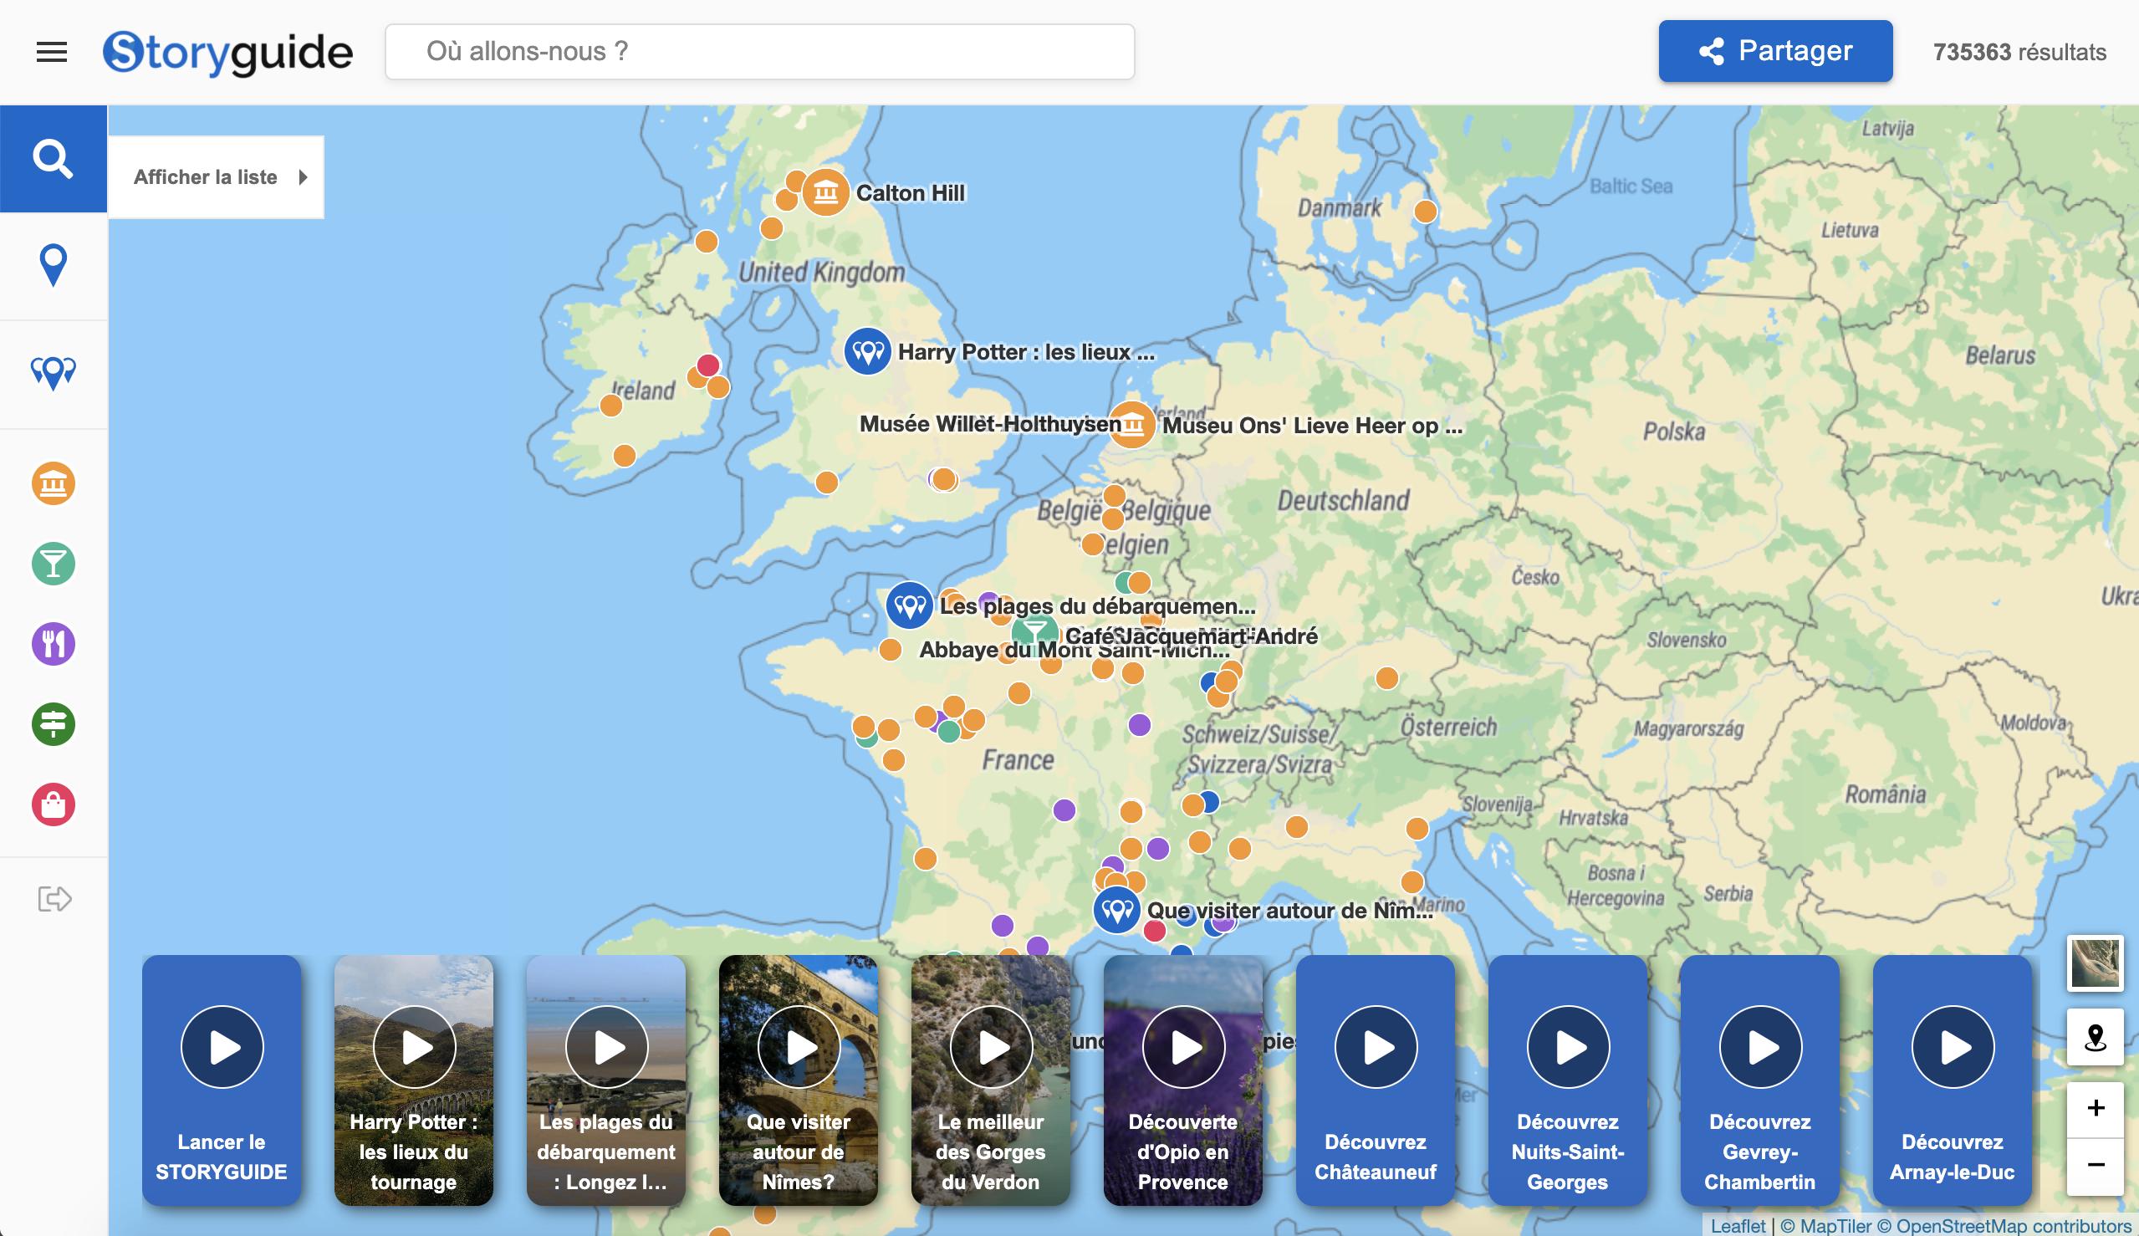
Task: Toggle the green signpost category filter
Action: [x=54, y=725]
